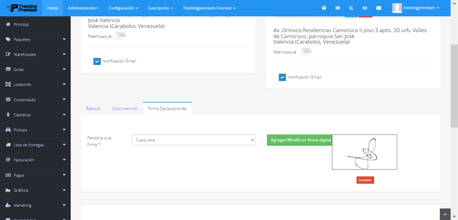The width and height of the screenshot is (458, 220).
Task: Switch to the Básicos tab
Action: coord(93,108)
